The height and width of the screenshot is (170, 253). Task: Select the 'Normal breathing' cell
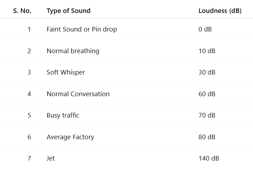coord(73,51)
